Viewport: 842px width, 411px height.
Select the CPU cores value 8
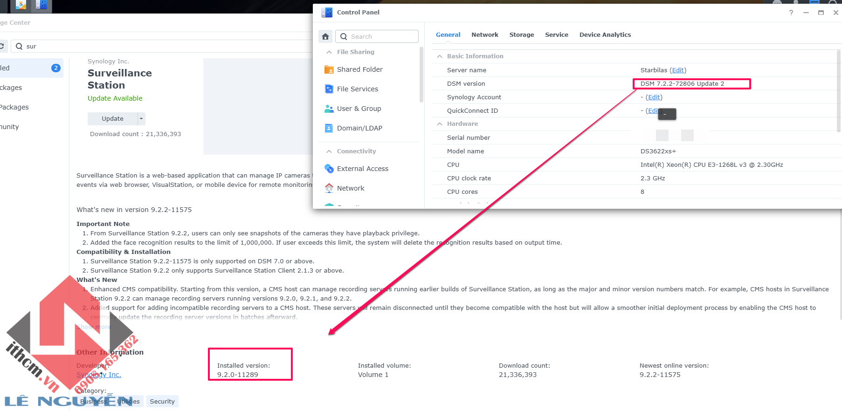coord(642,192)
